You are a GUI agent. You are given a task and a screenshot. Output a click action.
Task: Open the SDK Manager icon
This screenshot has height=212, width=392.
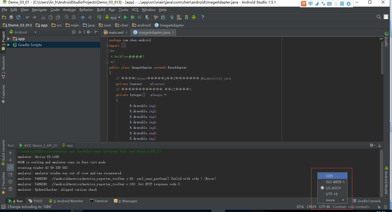(186, 17)
